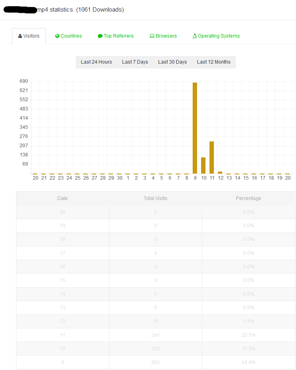Click the 241 total visits cell
296x370 pixels.
[155, 335]
